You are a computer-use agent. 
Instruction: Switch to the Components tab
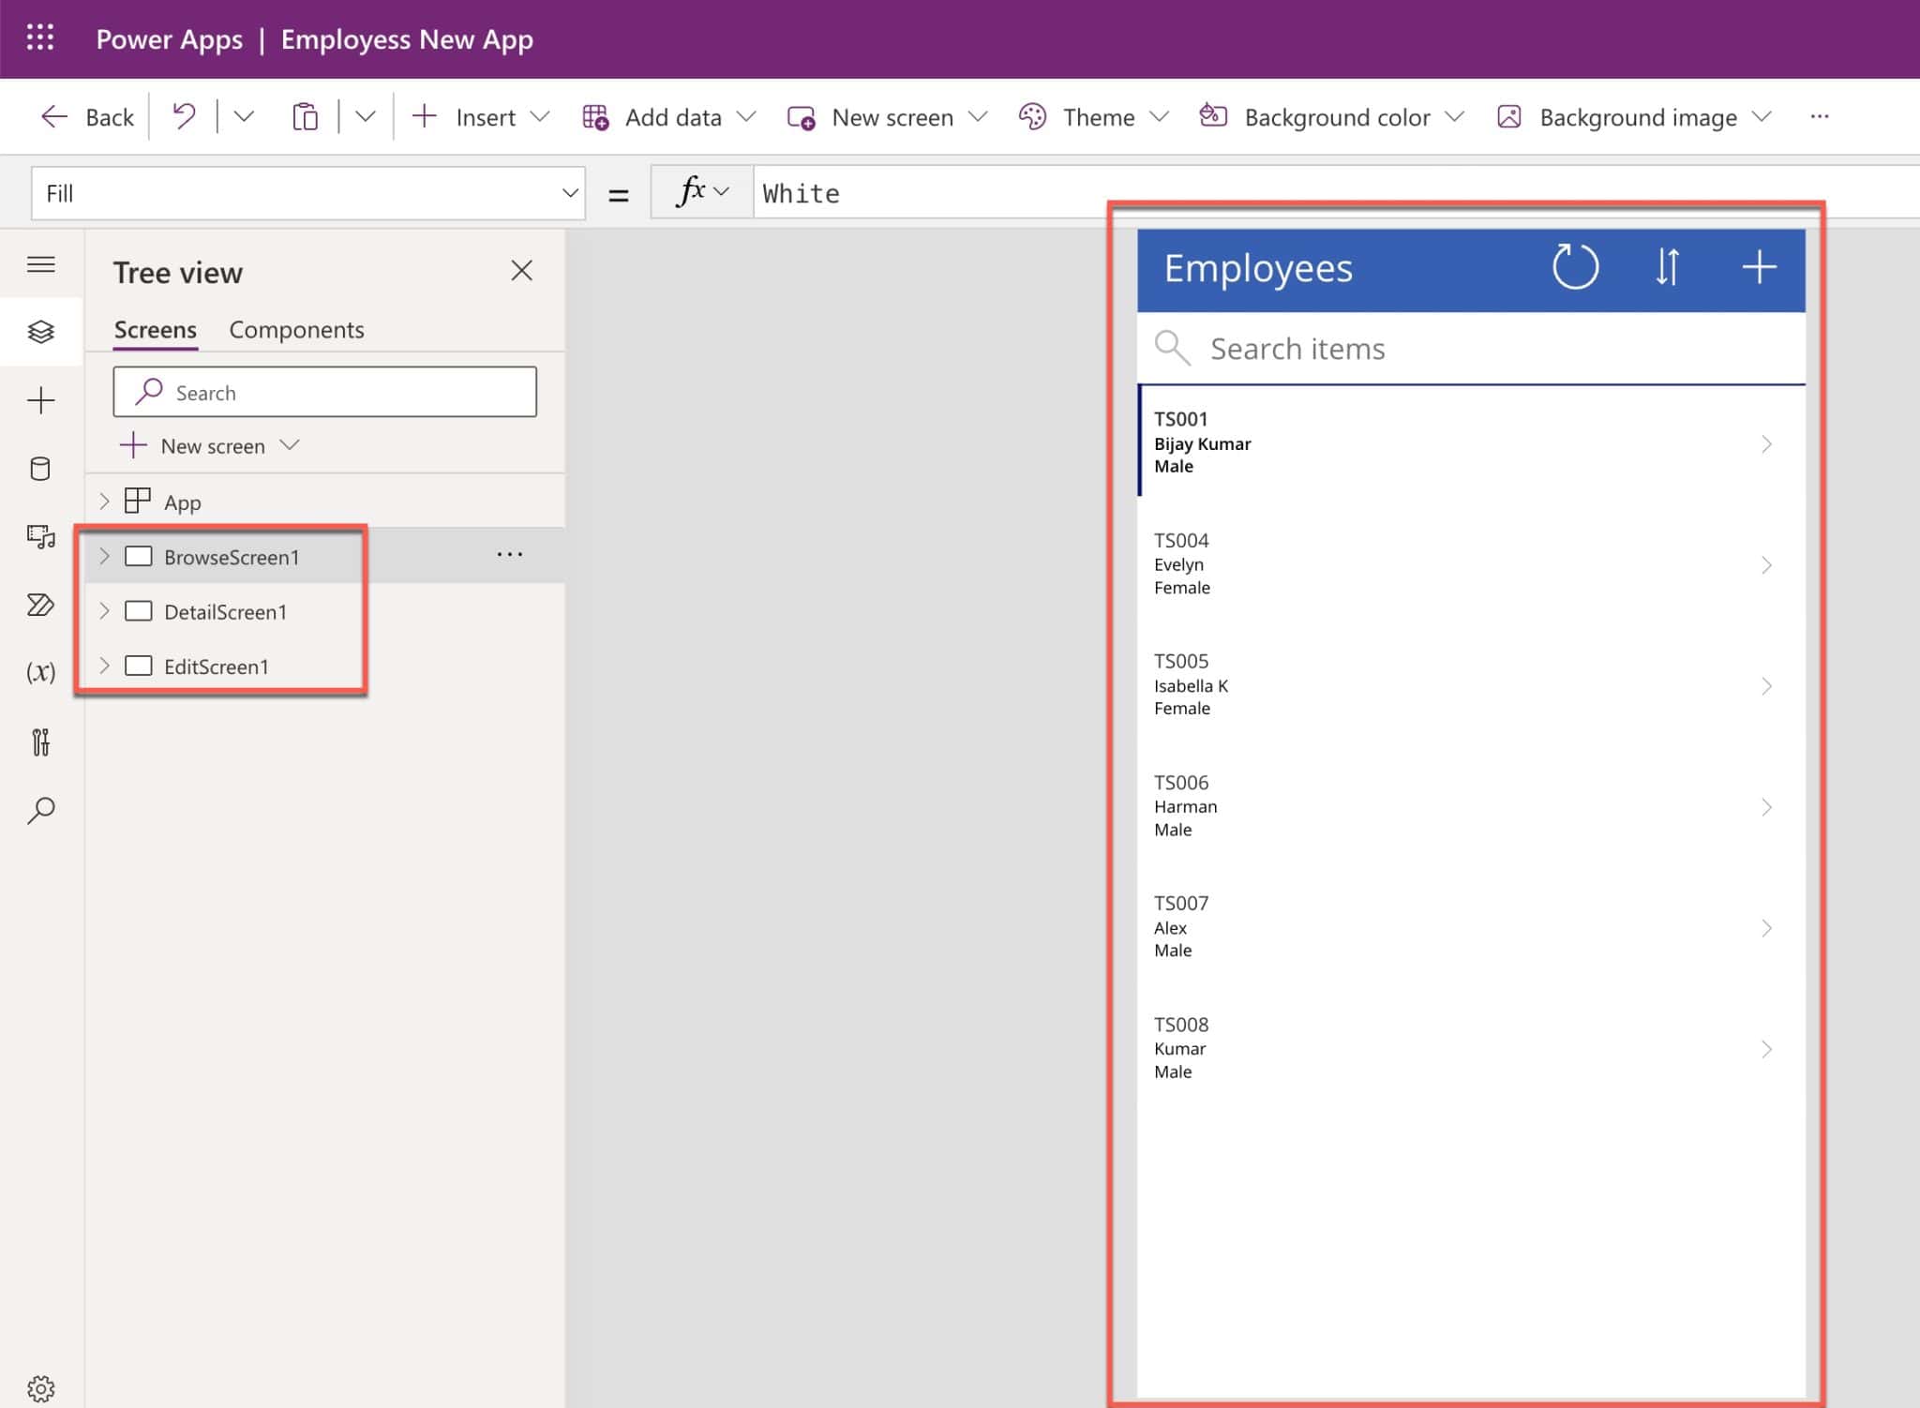[296, 329]
